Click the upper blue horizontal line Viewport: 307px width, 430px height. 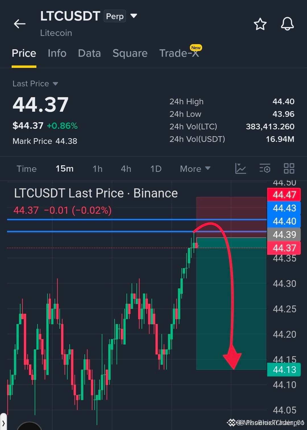click(136, 219)
